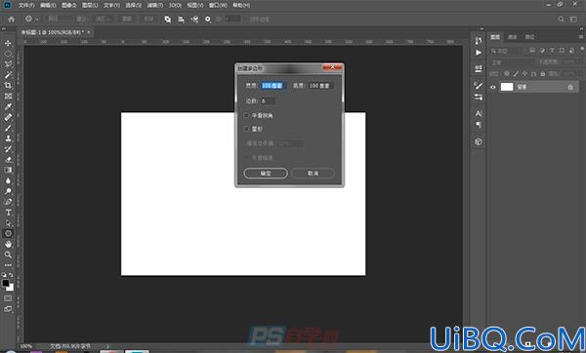Open the Paragraph panel icon
The width and height of the screenshot is (586, 353).
point(479,125)
